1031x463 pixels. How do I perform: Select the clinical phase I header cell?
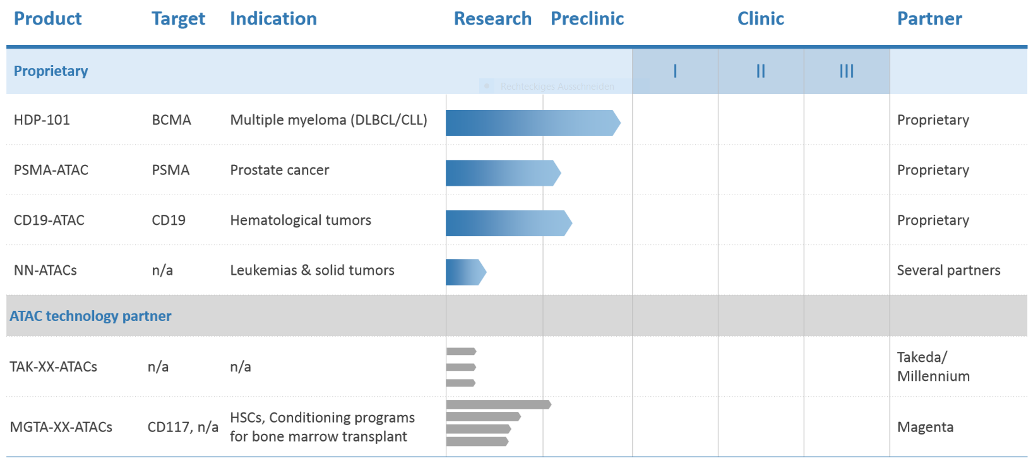point(675,71)
